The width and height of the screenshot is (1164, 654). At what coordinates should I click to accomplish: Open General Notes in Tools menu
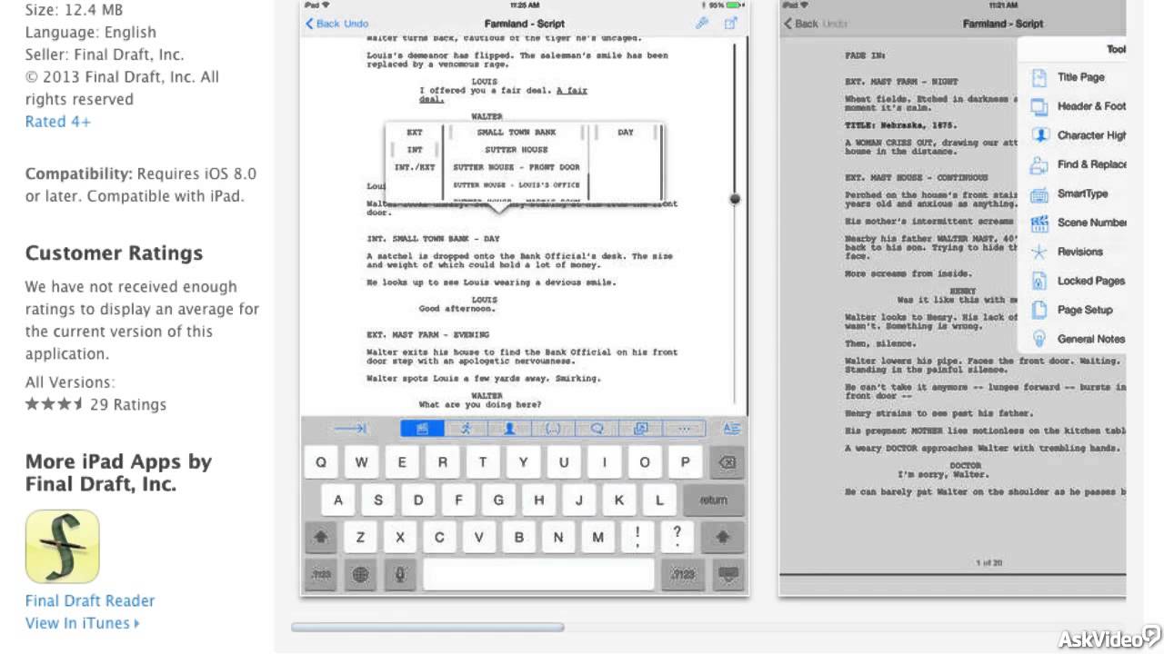pyautogui.click(x=1078, y=339)
